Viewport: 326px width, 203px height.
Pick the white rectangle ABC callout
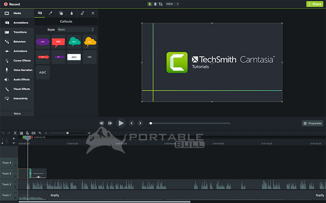74,57
